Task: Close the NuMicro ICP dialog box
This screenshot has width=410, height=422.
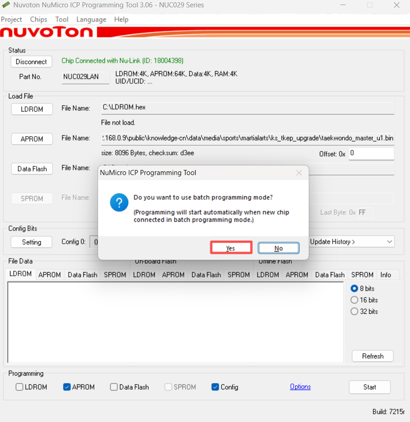Action: click(299, 173)
